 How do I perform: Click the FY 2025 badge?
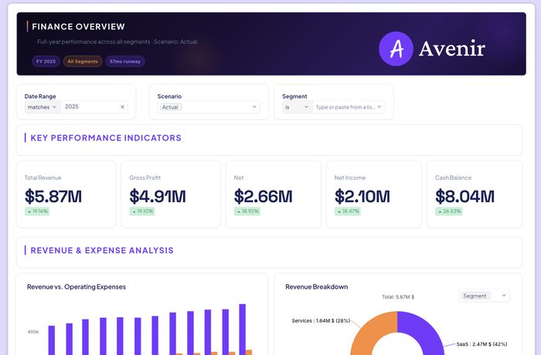[x=46, y=61]
